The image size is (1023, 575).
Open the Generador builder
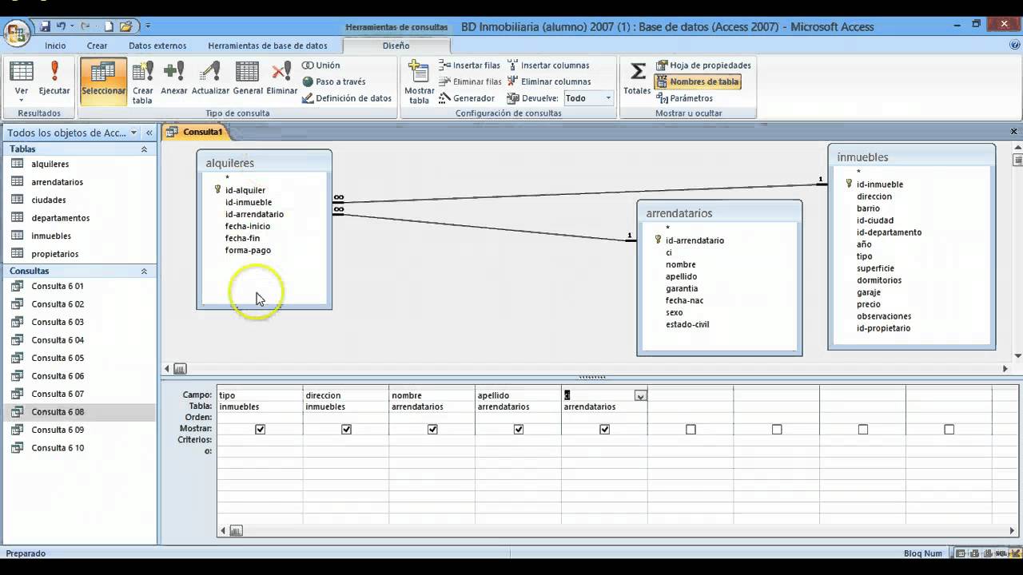point(467,98)
